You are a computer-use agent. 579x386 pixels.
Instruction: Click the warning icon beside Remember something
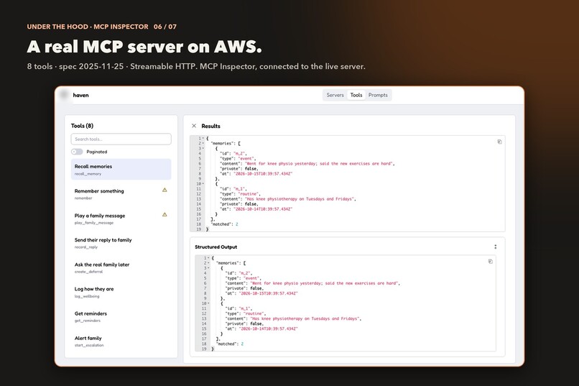pyautogui.click(x=165, y=190)
